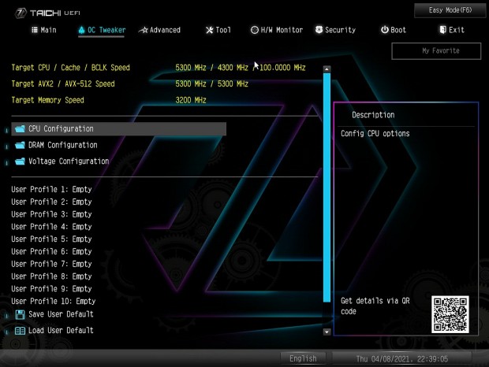Click the Main list icon
The image size is (489, 367).
tap(35, 30)
